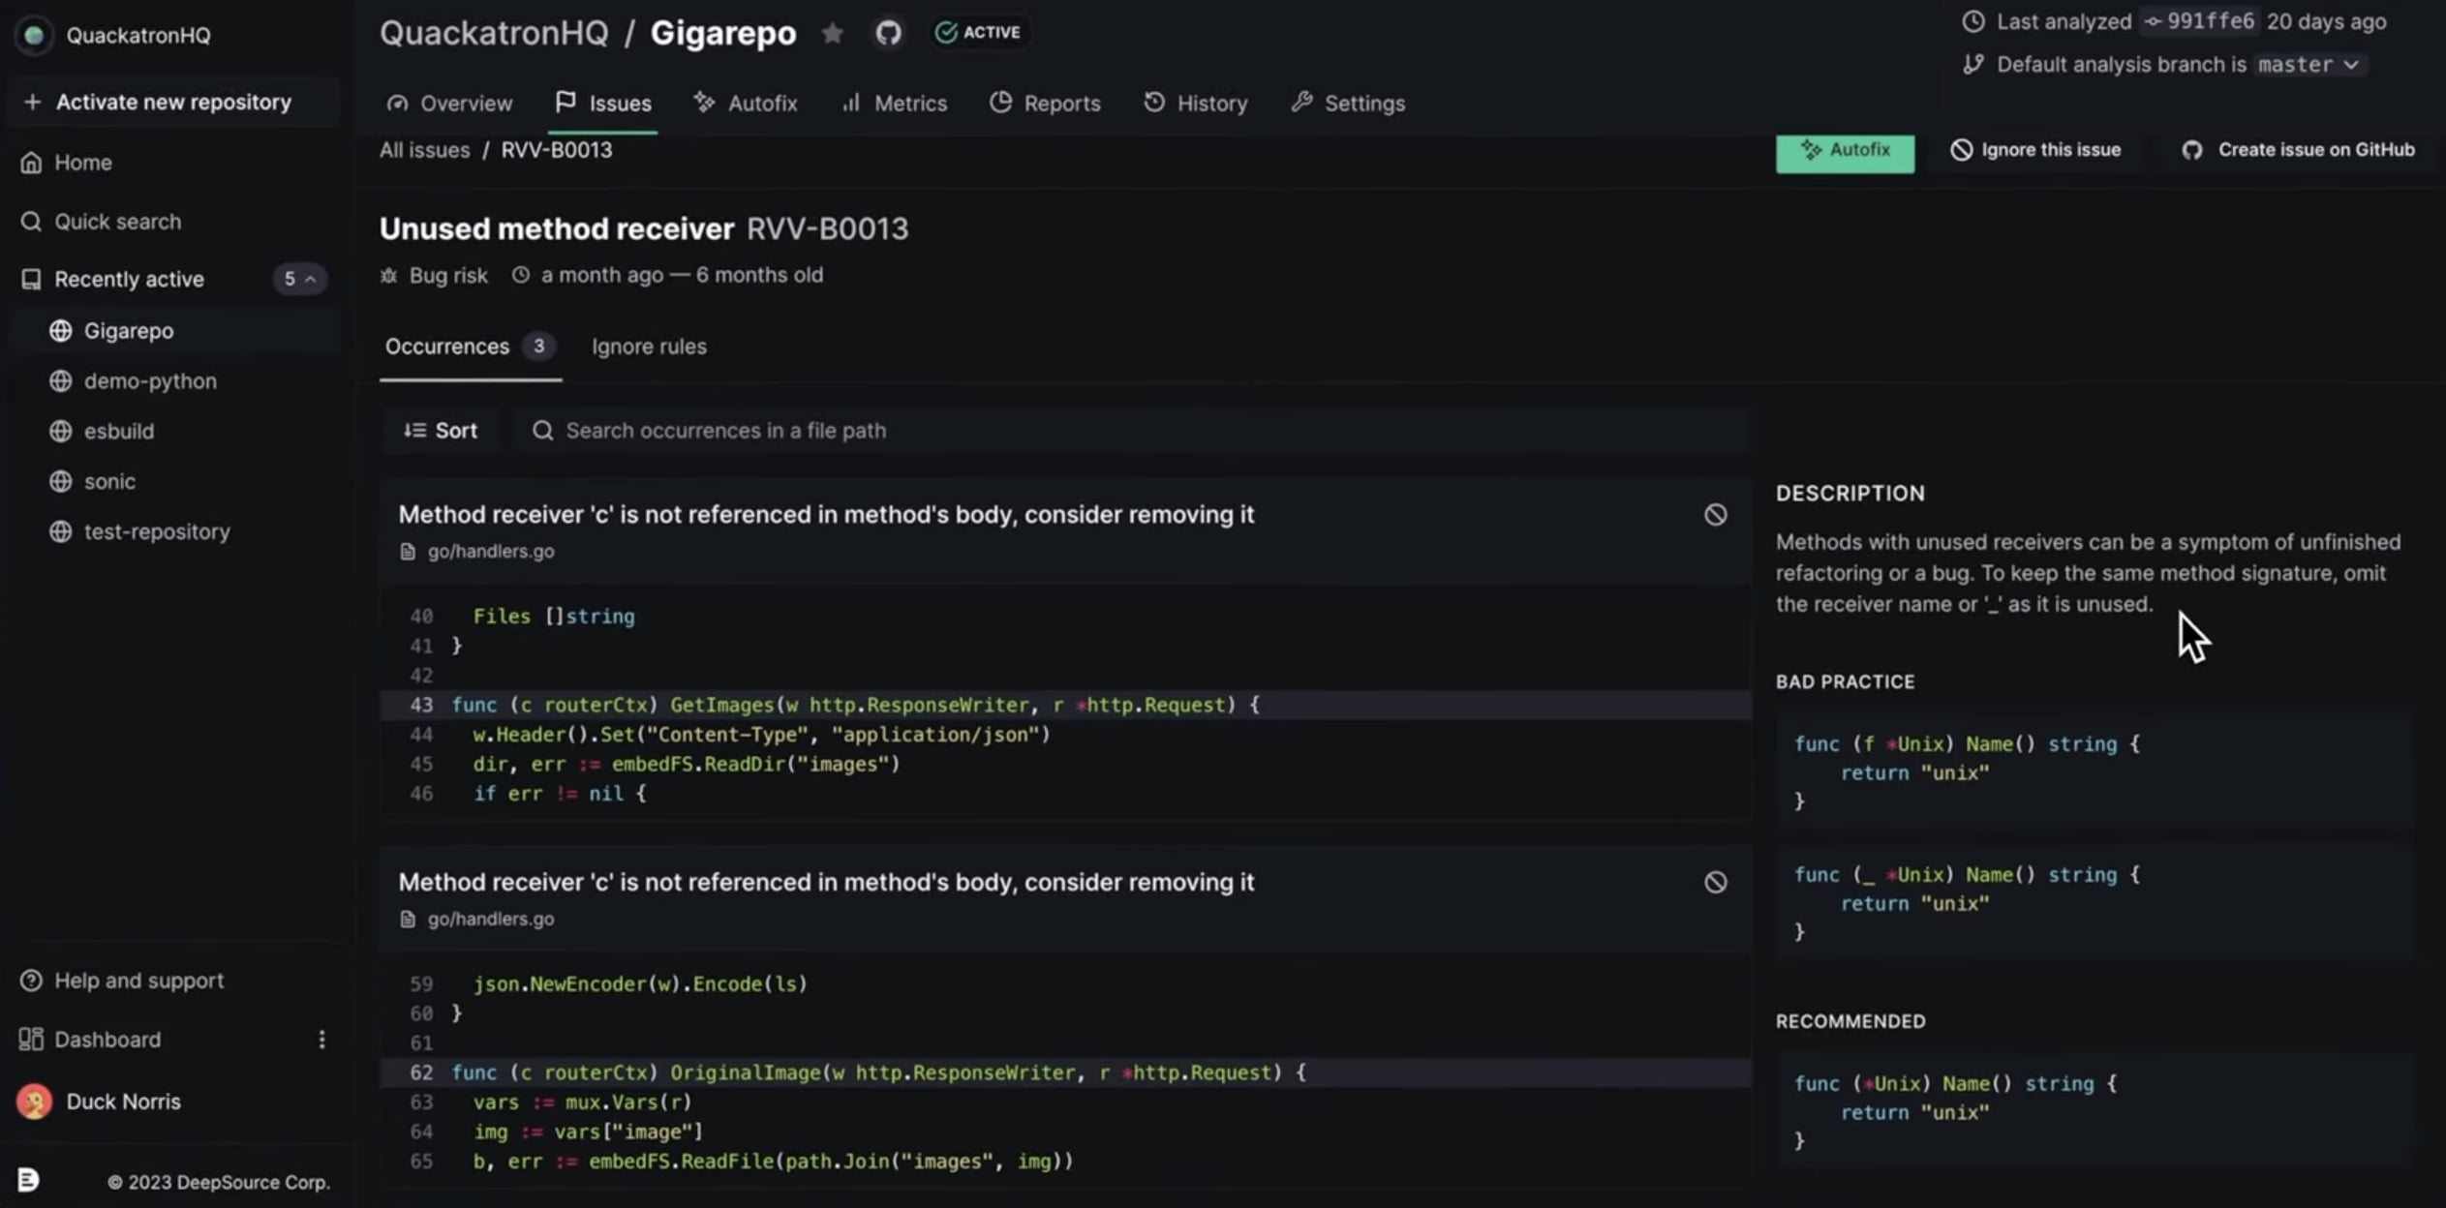This screenshot has width=2446, height=1208.
Task: Open demo-python repository
Action: [x=149, y=381]
